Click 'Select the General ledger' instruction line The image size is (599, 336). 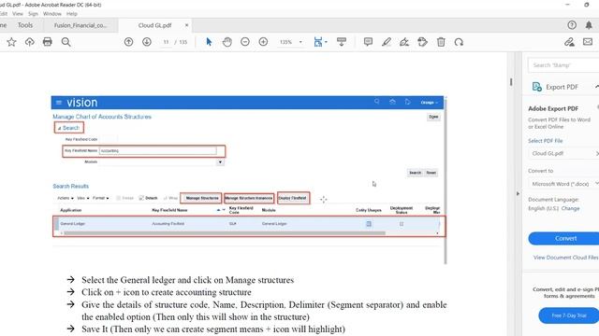click(187, 280)
